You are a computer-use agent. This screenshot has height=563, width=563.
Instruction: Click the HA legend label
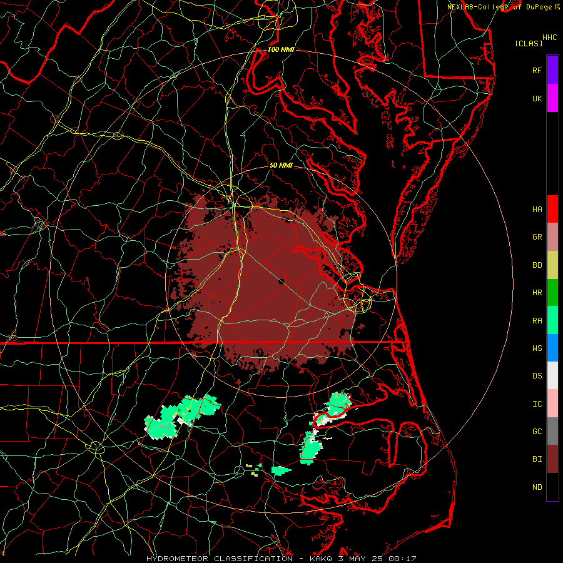pos(537,209)
